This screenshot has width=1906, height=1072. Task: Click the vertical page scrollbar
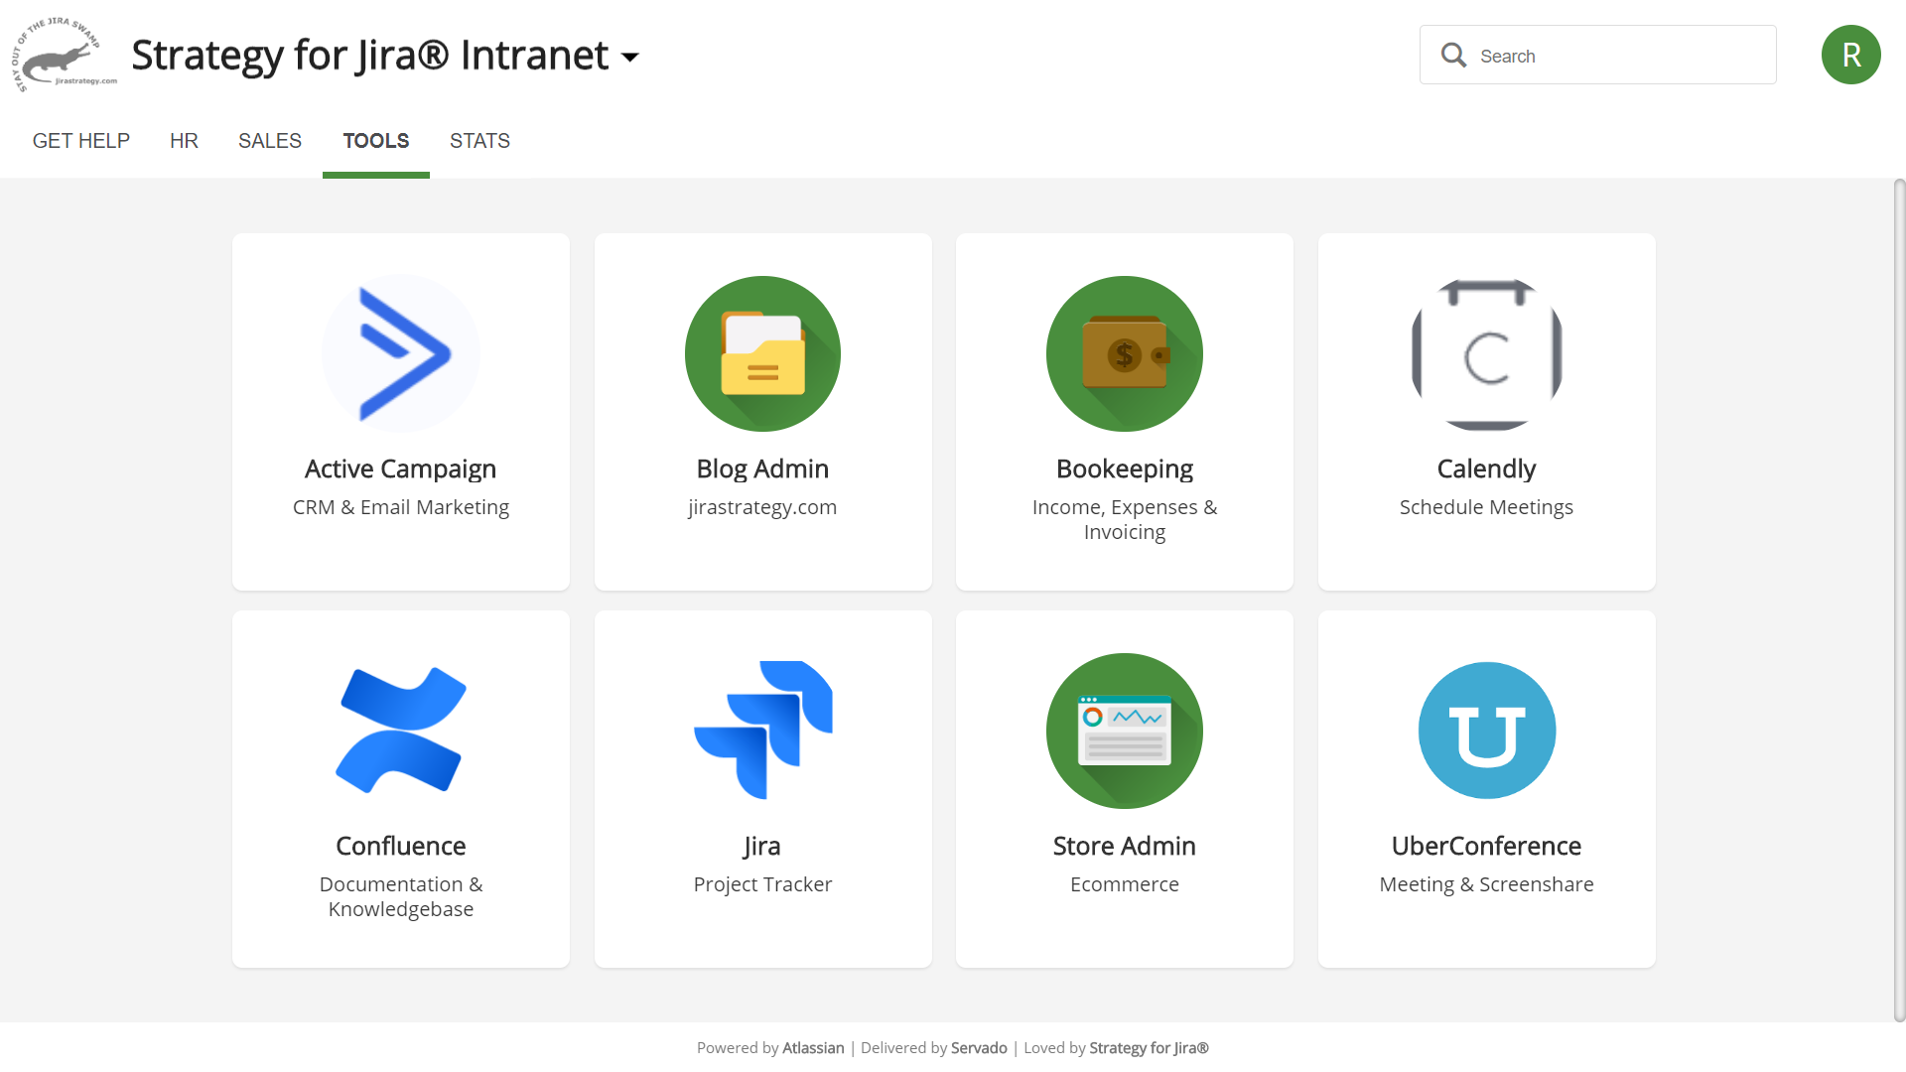[x=1898, y=596]
